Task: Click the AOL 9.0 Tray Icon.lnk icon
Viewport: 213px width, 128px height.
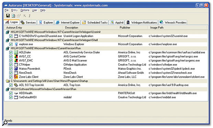Action: [16, 85]
